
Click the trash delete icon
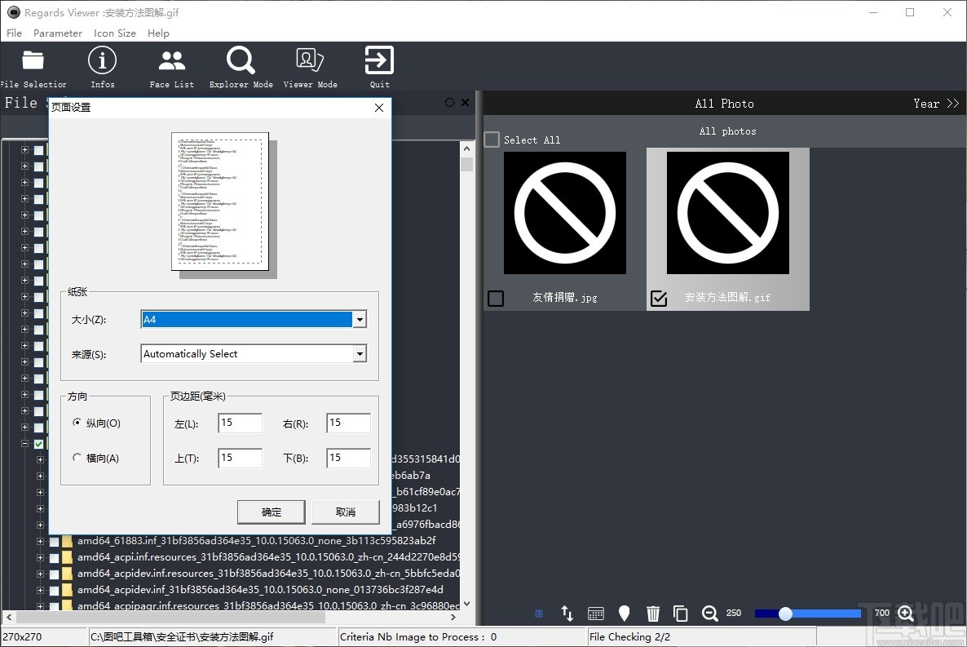coord(652,613)
